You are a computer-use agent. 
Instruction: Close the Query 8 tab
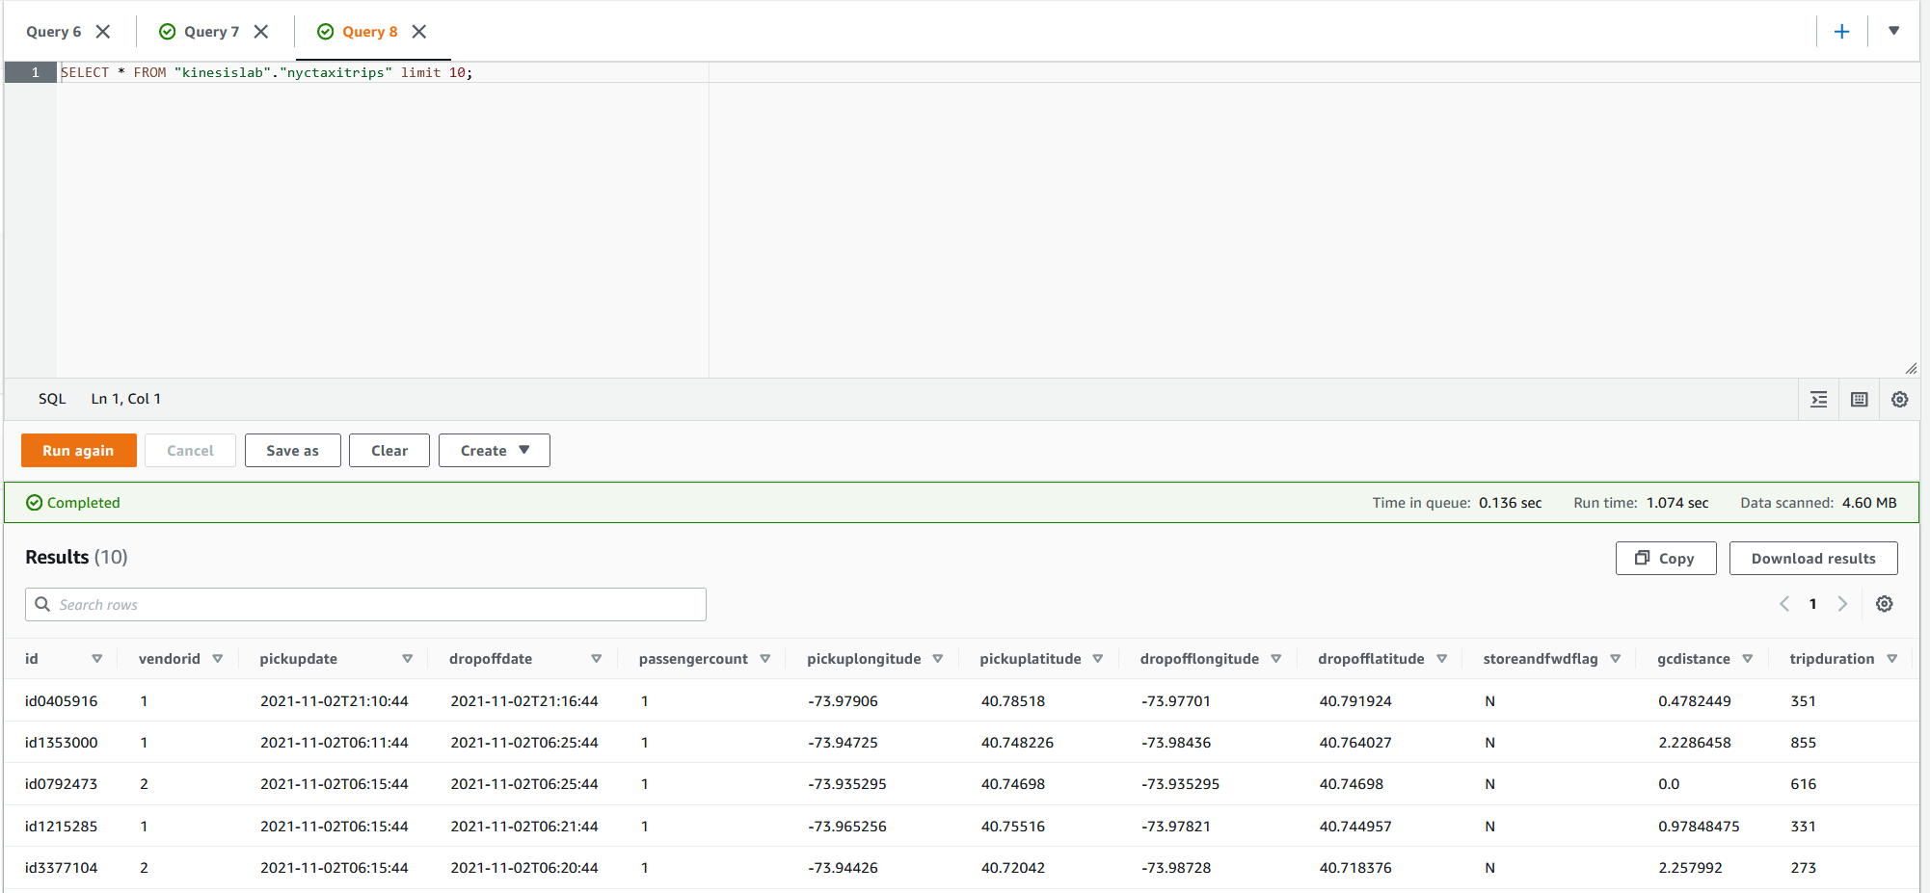coord(419,32)
